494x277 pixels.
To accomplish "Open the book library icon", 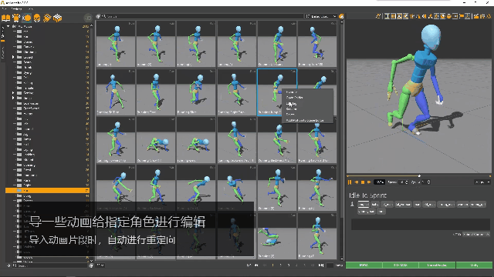I will (5, 18).
